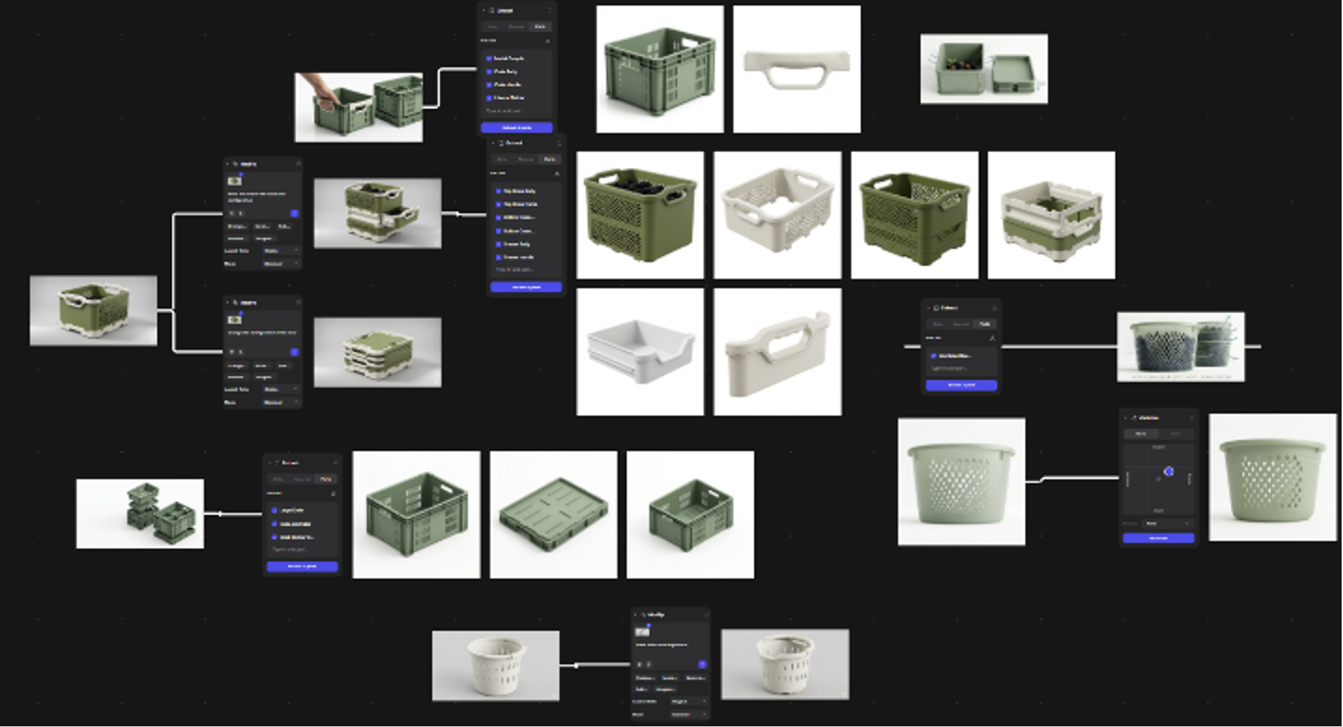Click sort icon above checkboxes in six-item extract panel

click(x=557, y=173)
